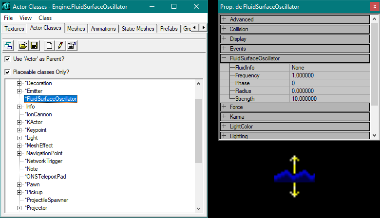Toggle "Use 'Actor' as Parent?" checkbox
This screenshot has width=380, height=218.
[x=7, y=59]
